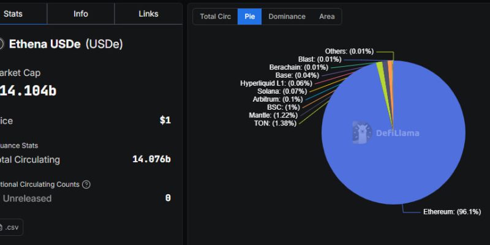The image size is (490, 245).
Task: Click the Others (0.01%) chart label
Action: pyautogui.click(x=349, y=51)
